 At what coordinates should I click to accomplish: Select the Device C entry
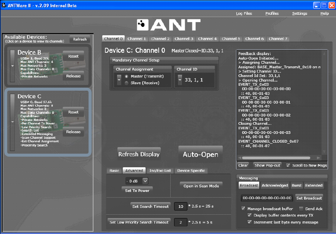tap(48, 122)
